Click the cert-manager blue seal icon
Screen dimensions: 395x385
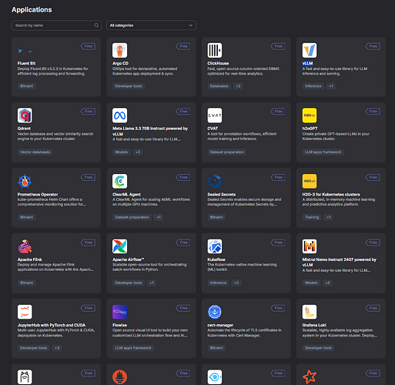click(215, 312)
